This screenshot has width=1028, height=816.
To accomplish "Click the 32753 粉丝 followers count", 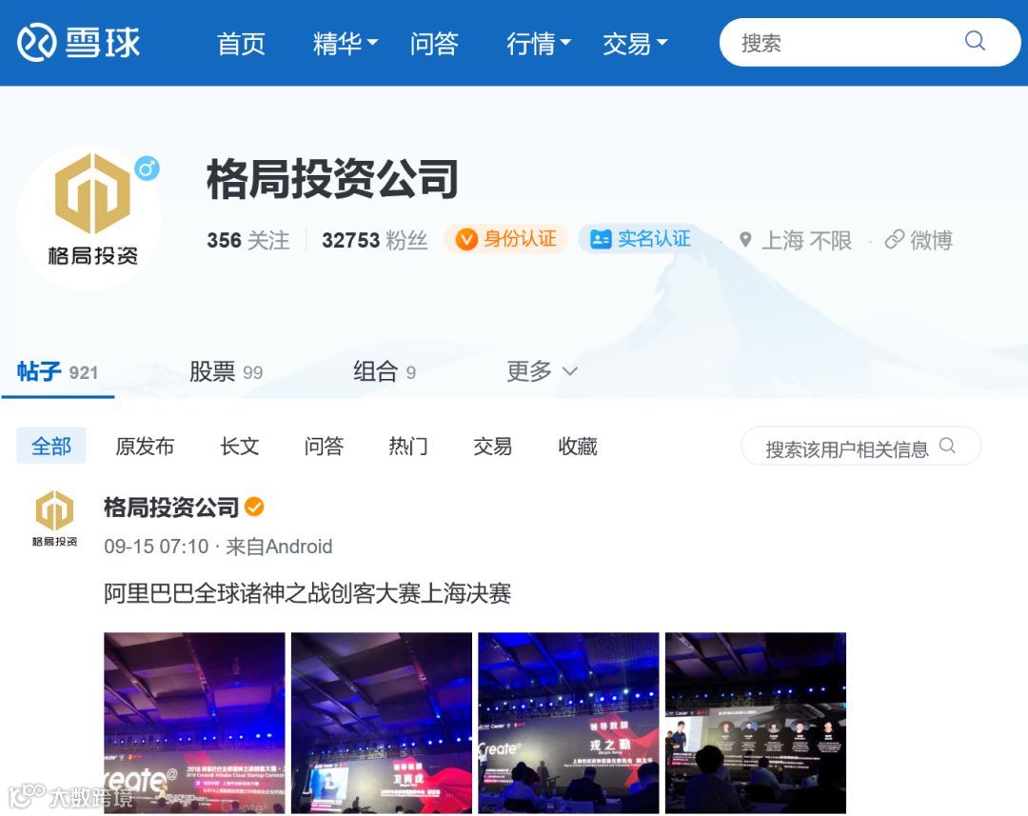I will click(374, 240).
